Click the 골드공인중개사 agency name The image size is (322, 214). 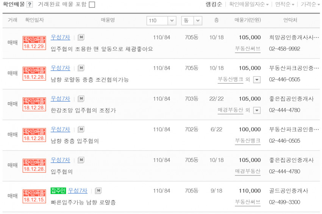289,191
